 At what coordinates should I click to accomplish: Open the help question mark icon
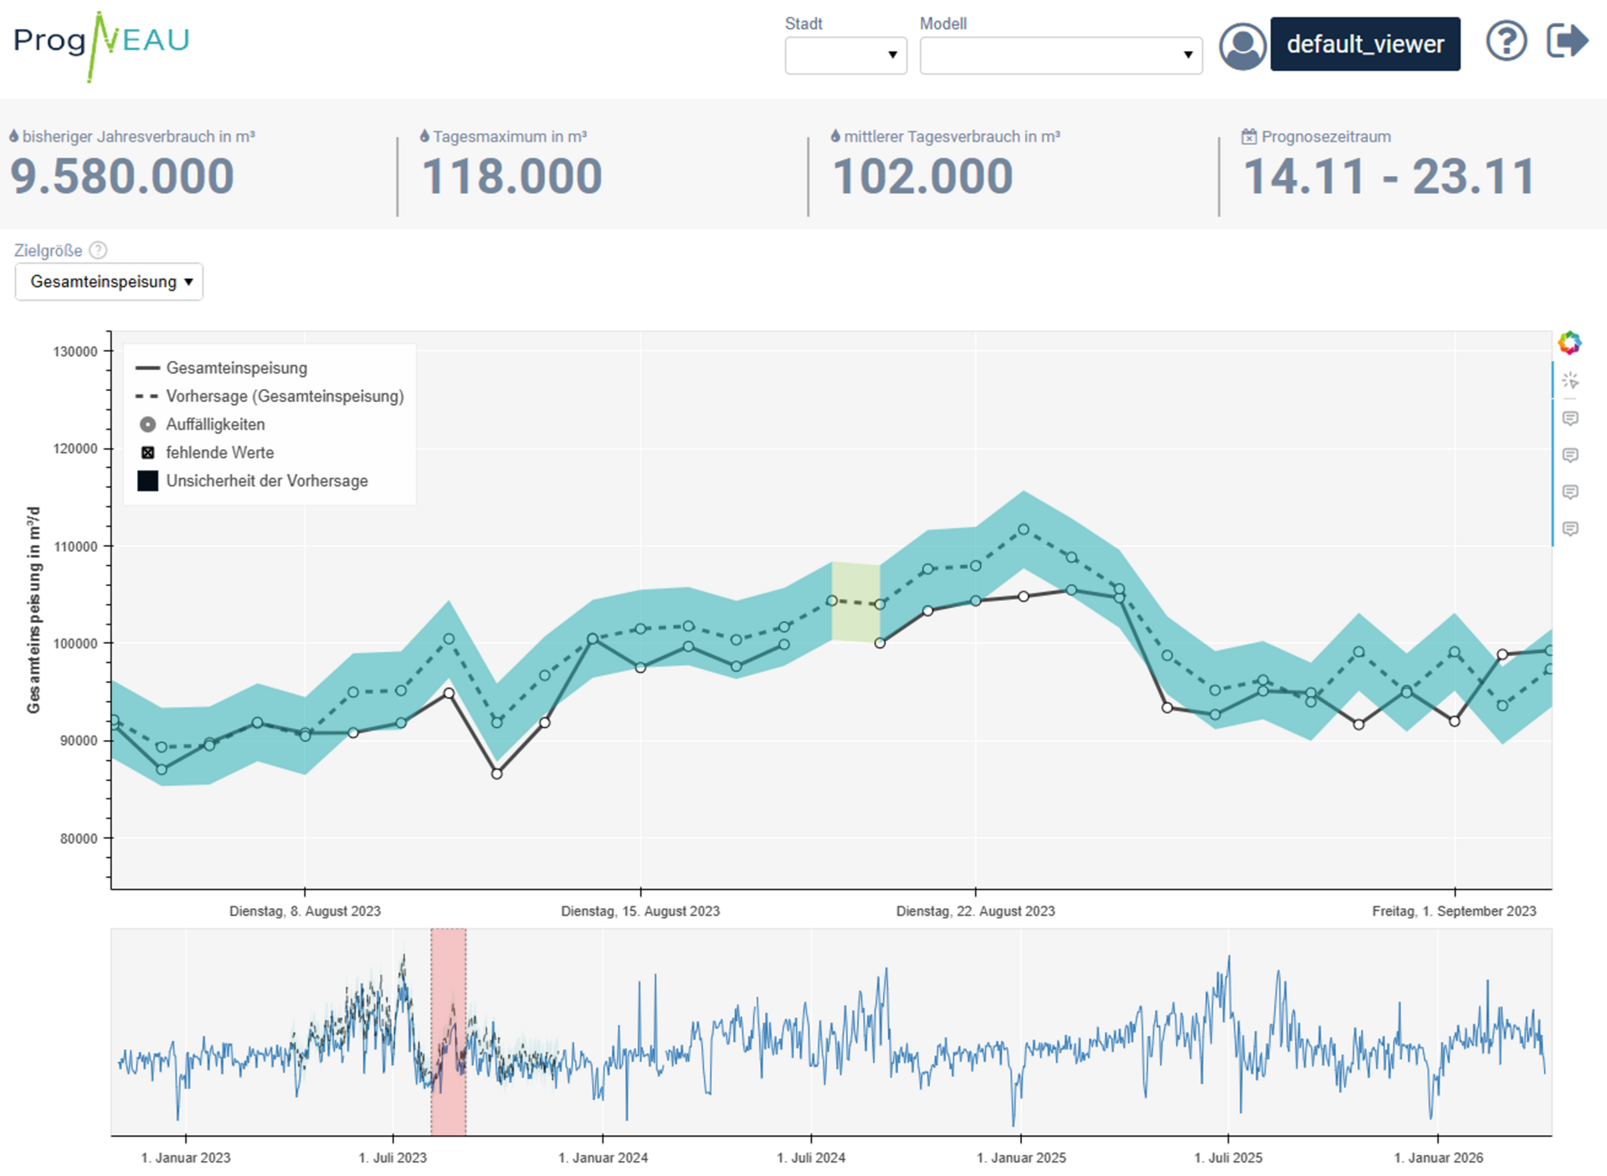point(1506,41)
